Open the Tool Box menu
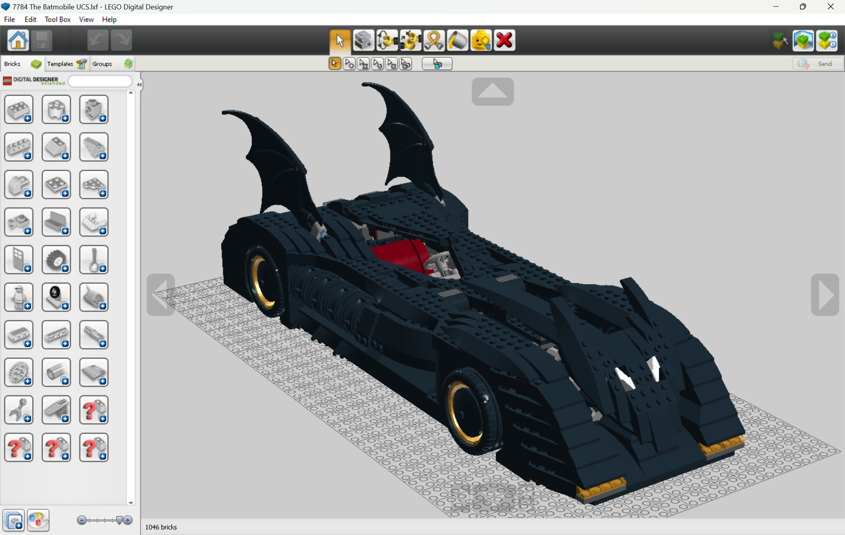 pos(57,19)
